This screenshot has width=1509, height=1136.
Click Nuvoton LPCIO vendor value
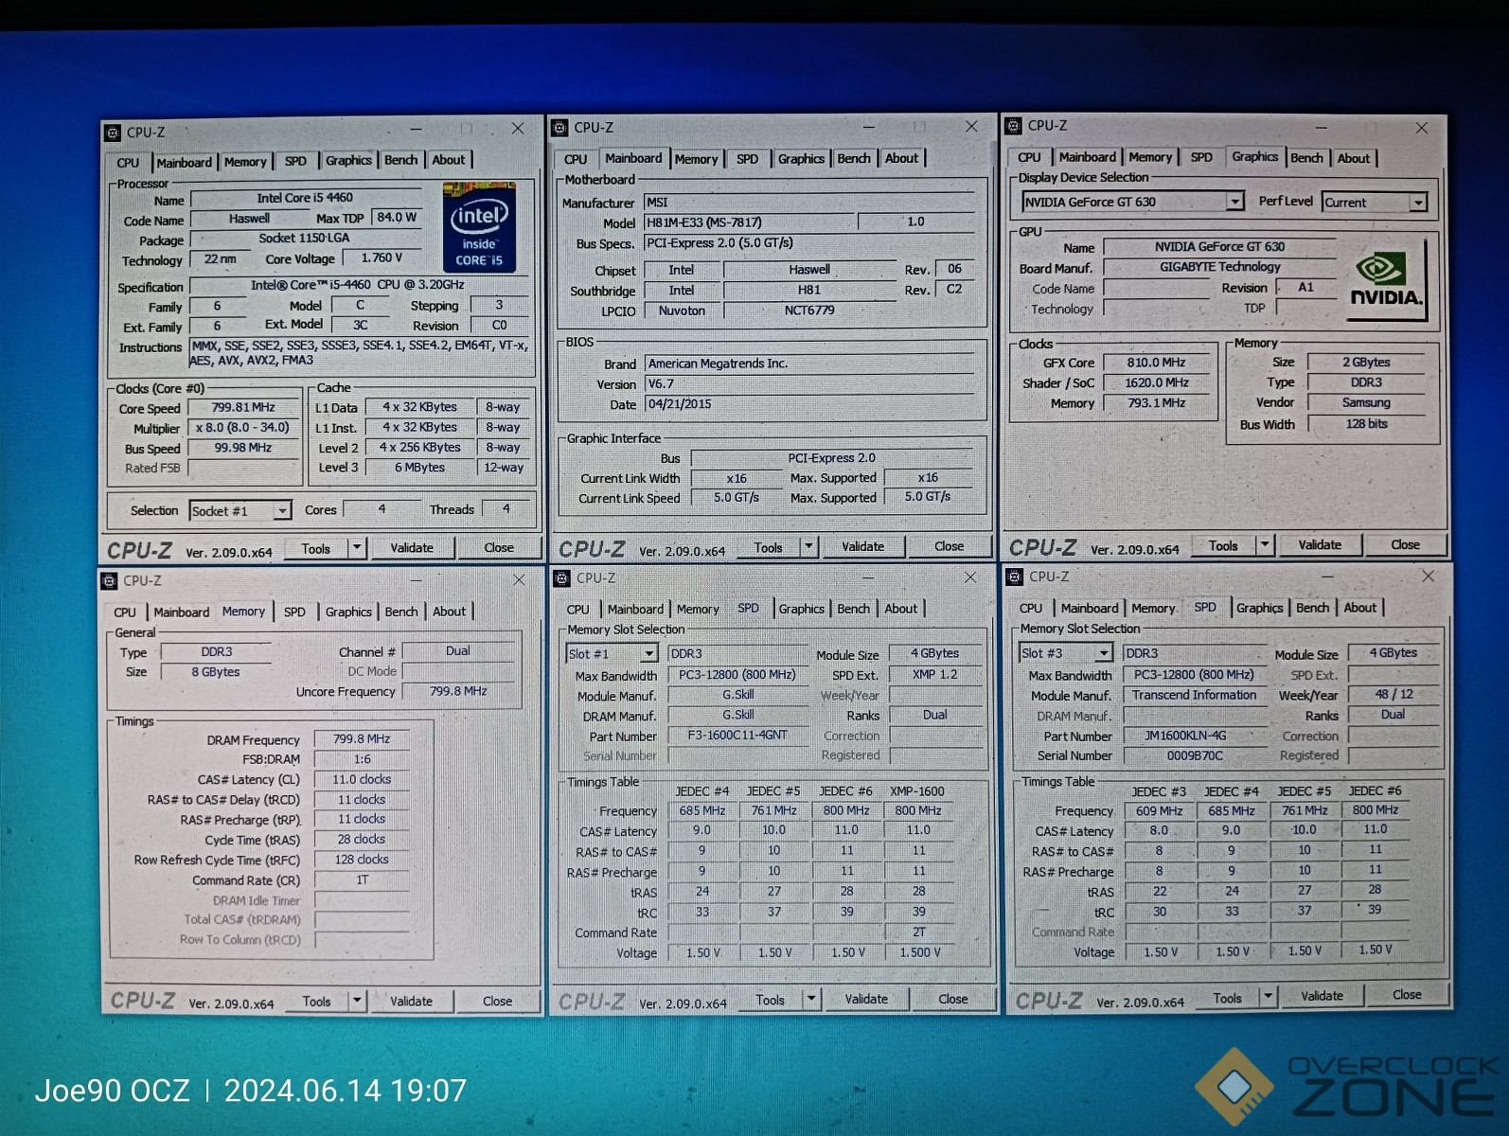682,311
